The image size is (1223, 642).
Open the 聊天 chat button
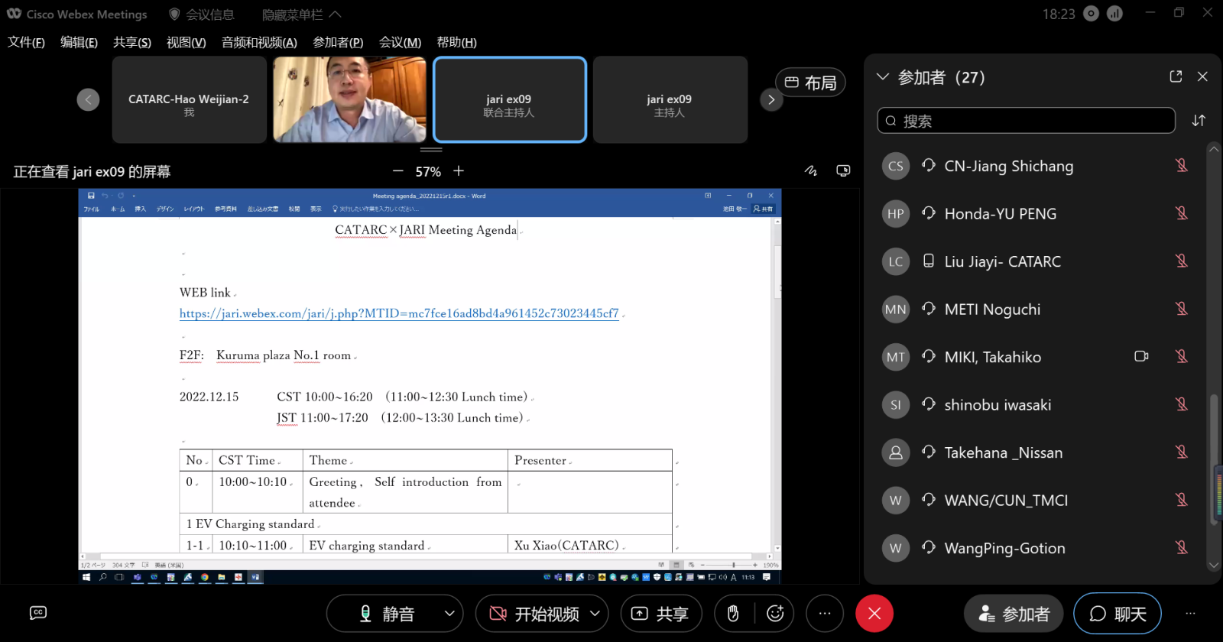[x=1117, y=614]
